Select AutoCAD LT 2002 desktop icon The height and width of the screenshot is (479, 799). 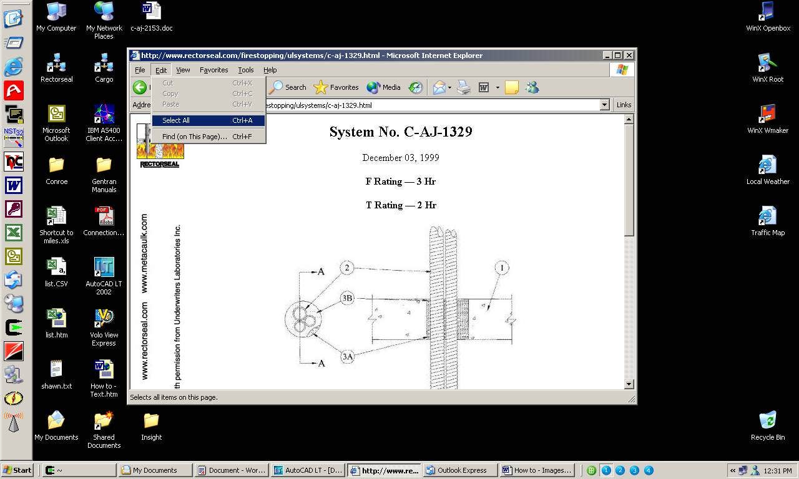pyautogui.click(x=104, y=276)
